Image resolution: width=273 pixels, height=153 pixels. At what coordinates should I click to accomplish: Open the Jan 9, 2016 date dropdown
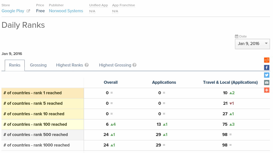252,44
